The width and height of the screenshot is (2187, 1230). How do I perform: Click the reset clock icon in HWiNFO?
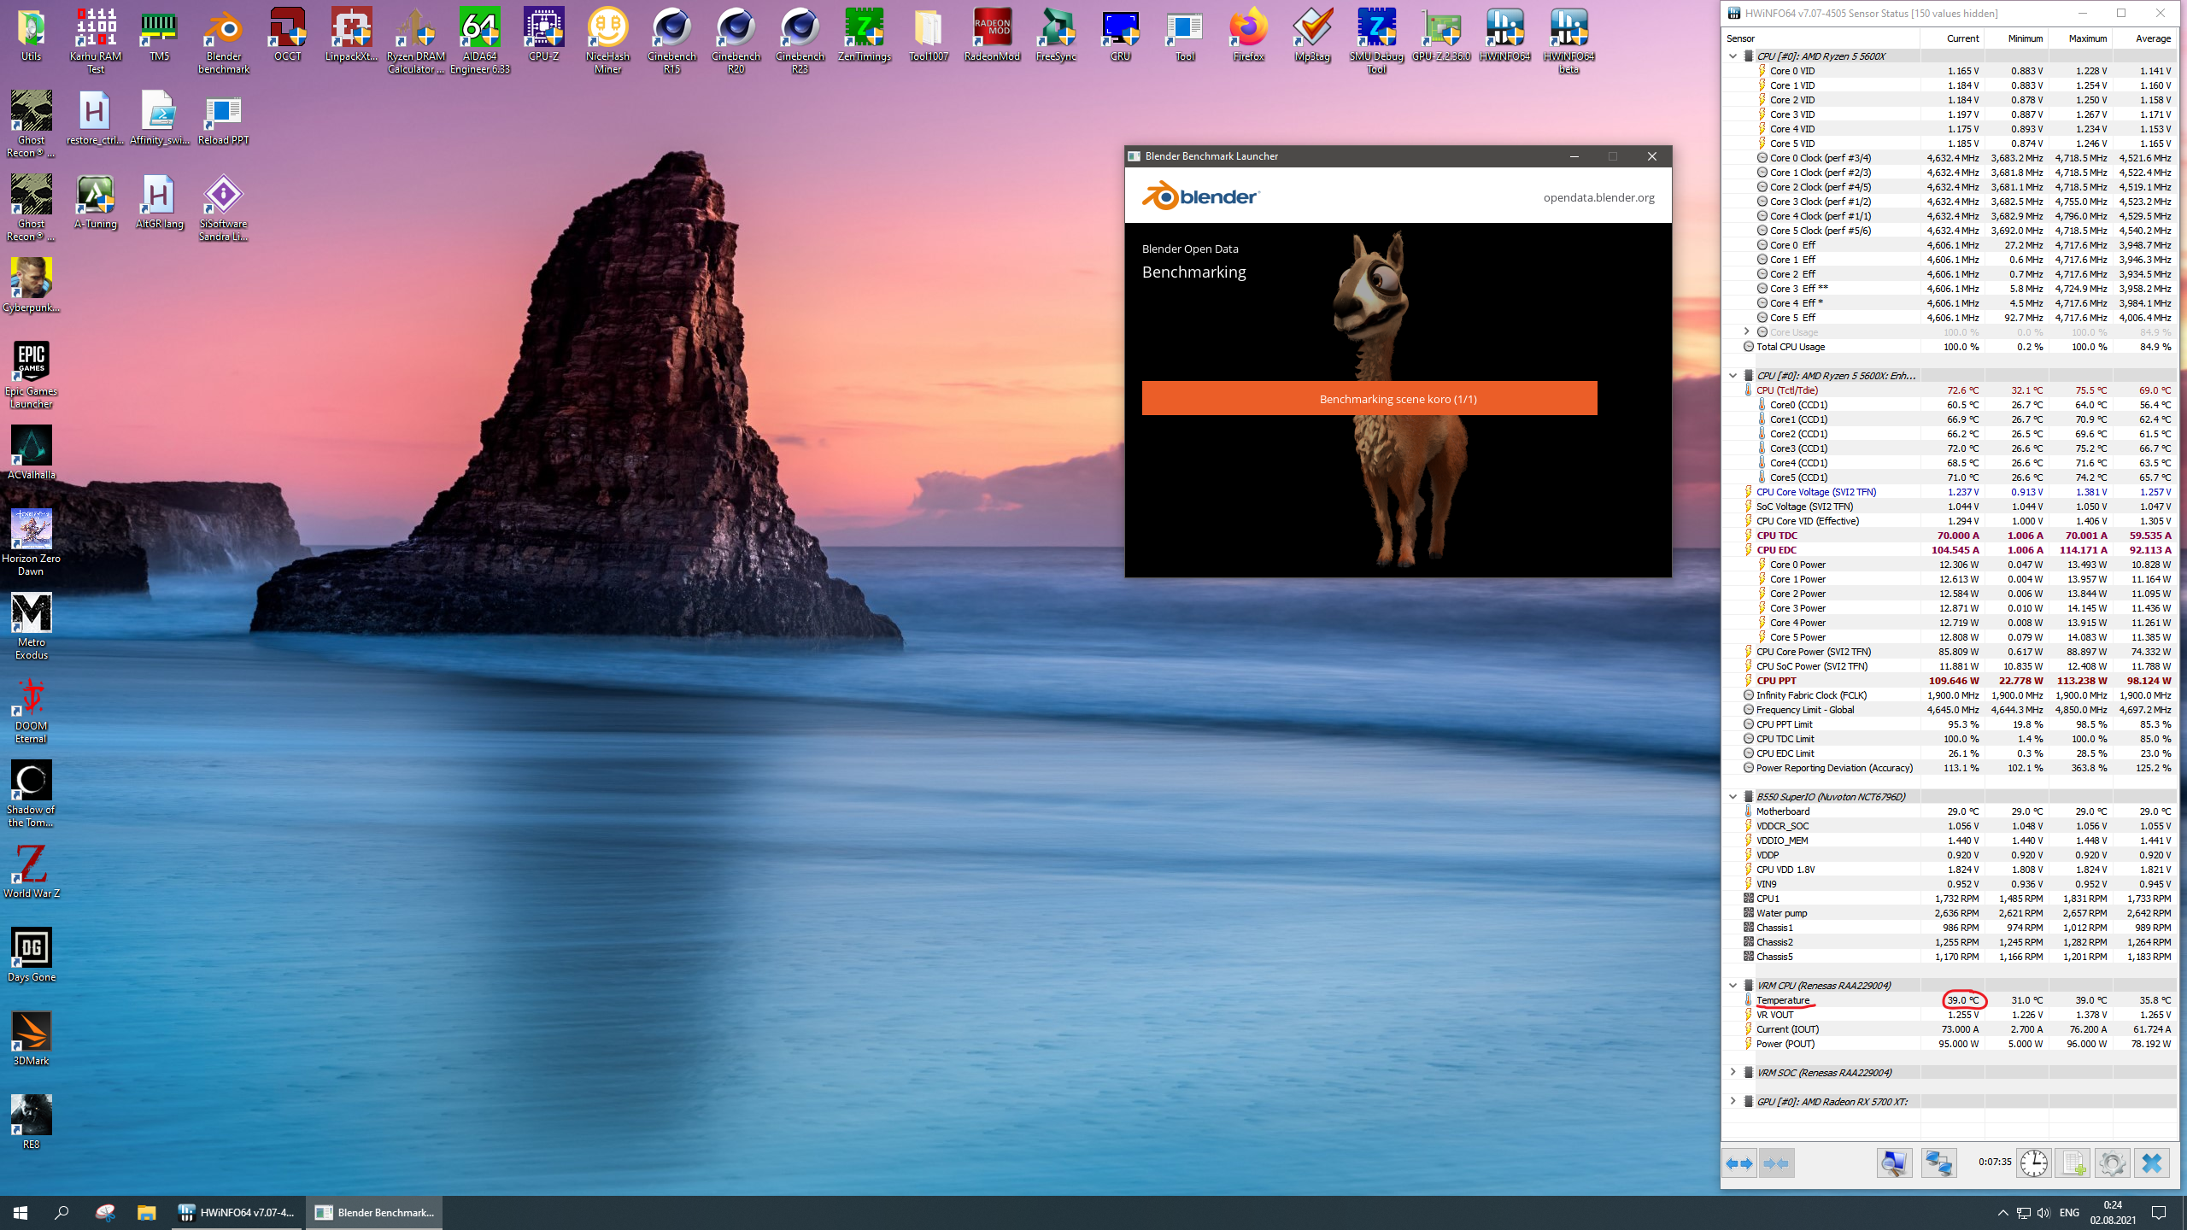point(2033,1163)
